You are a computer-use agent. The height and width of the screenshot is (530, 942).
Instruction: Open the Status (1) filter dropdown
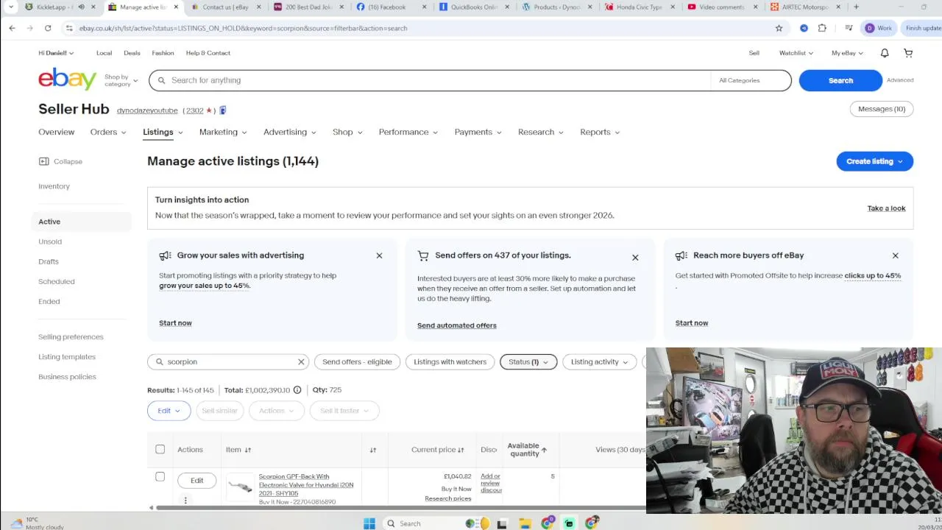click(x=528, y=361)
